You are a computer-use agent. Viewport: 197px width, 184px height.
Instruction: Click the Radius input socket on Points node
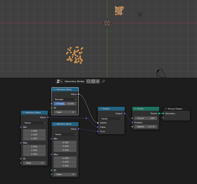click(x=132, y=127)
